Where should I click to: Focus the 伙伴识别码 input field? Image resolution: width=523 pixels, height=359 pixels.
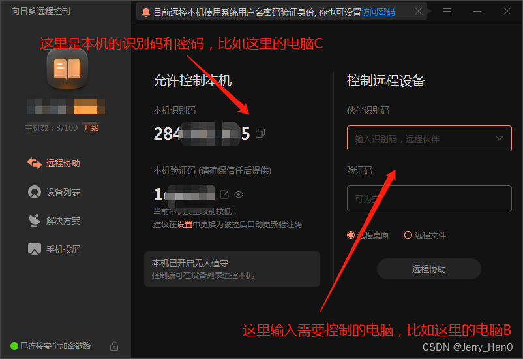click(x=429, y=138)
